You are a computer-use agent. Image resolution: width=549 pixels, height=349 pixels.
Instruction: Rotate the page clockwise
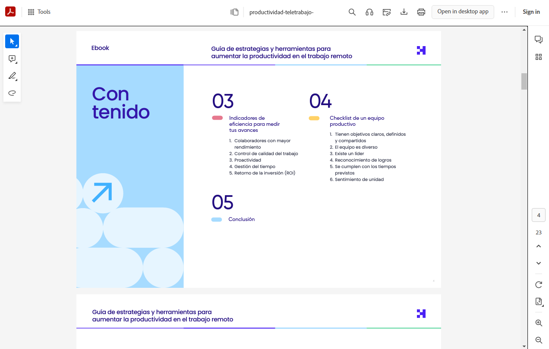click(538, 285)
